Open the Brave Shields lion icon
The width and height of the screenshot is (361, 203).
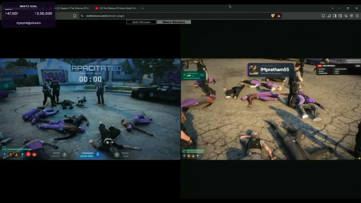pyautogui.click(x=273, y=16)
